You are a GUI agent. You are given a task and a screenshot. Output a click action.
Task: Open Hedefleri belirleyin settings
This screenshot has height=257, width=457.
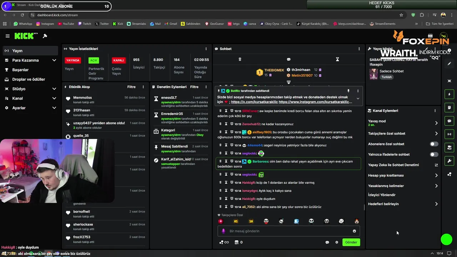click(403, 204)
